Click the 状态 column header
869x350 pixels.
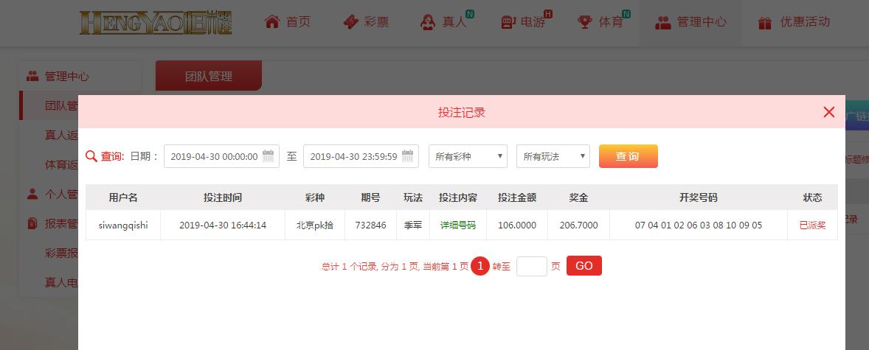[812, 197]
